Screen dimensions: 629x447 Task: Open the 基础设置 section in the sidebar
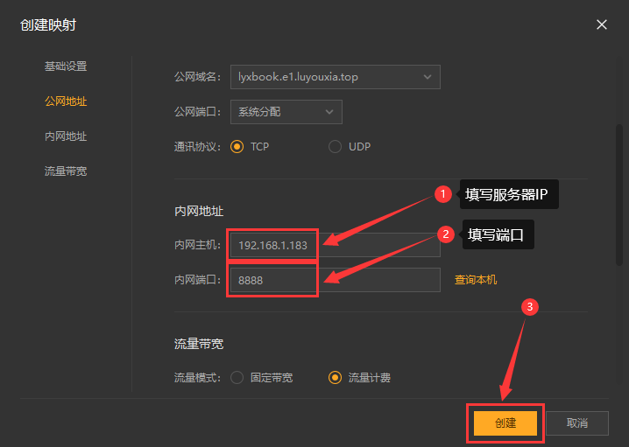(66, 66)
